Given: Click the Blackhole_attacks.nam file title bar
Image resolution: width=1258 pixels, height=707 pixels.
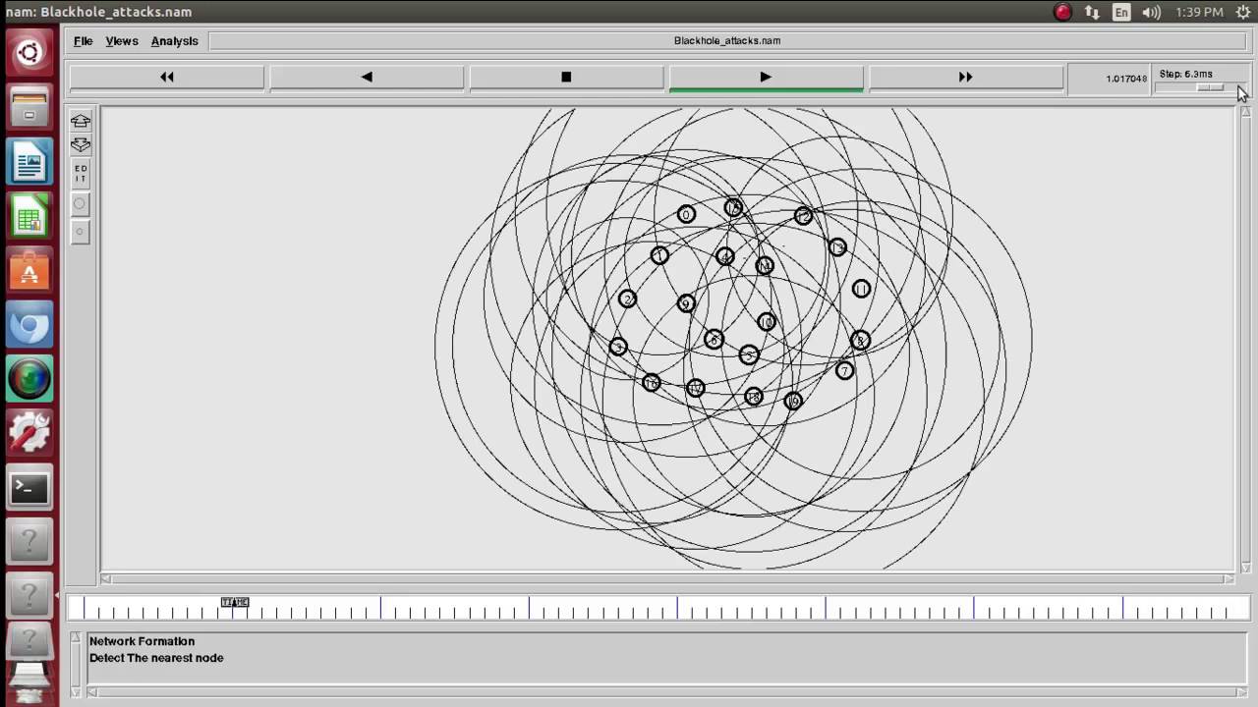Looking at the screenshot, I should pos(727,41).
